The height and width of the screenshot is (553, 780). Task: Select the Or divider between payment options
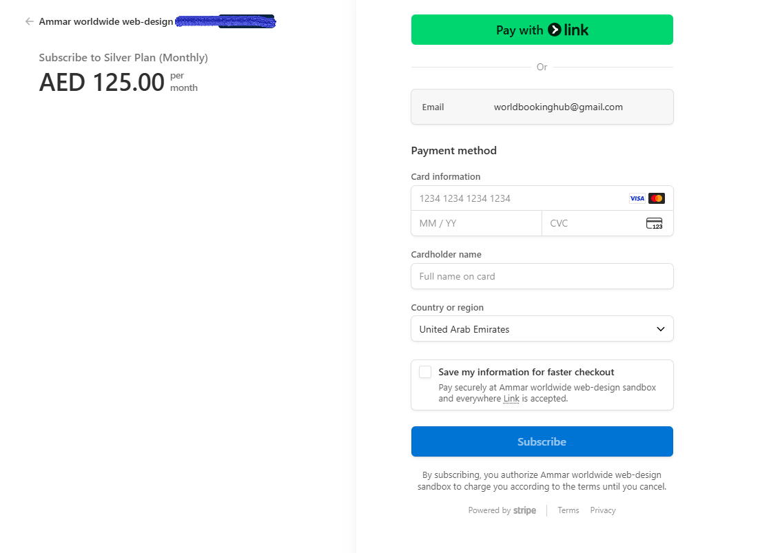(x=542, y=67)
